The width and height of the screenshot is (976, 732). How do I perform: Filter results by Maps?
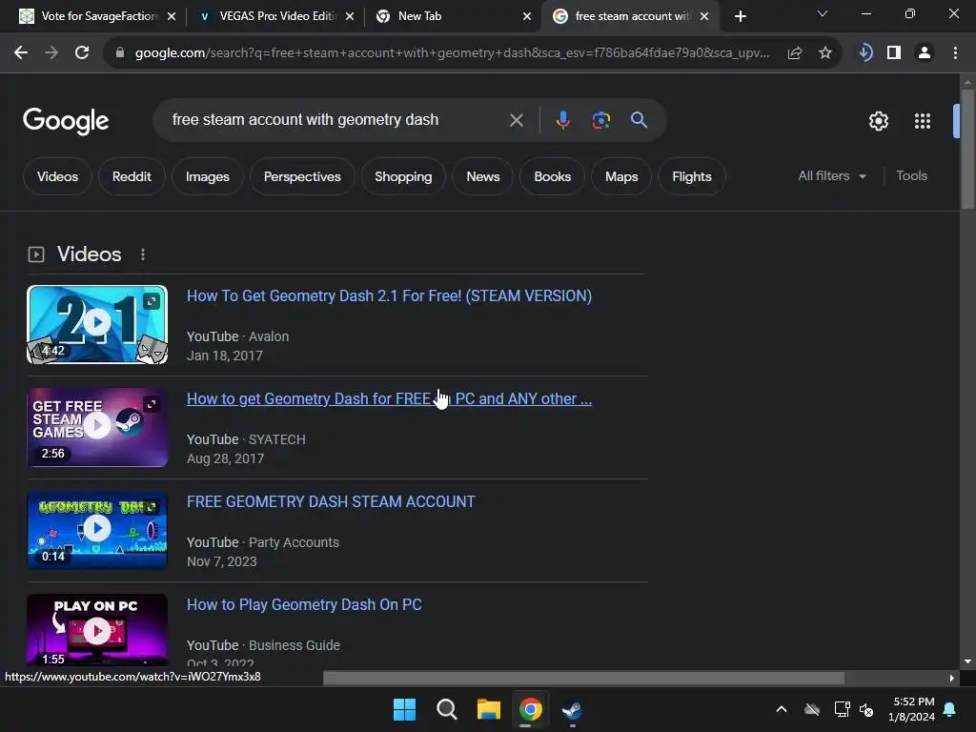621,176
